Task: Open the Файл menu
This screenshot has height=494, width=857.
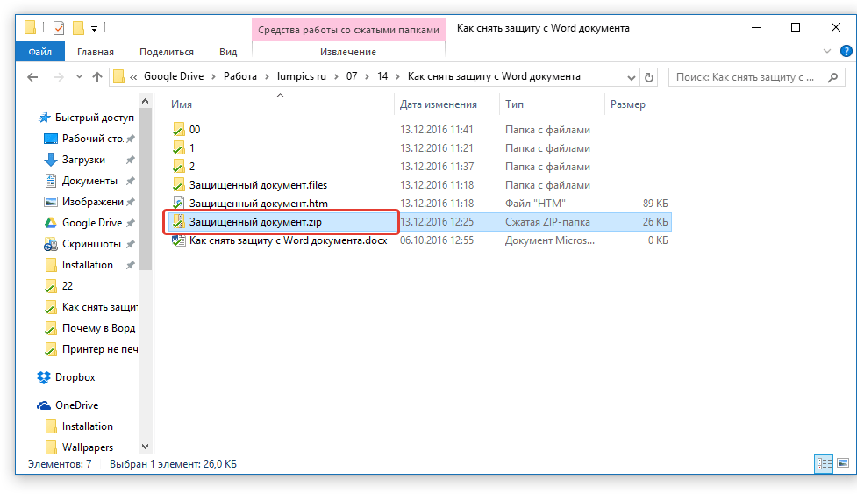Action: tap(39, 52)
